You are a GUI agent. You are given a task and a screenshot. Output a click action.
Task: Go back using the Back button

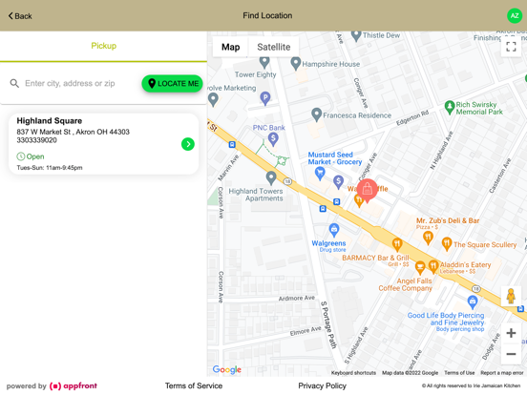click(20, 16)
